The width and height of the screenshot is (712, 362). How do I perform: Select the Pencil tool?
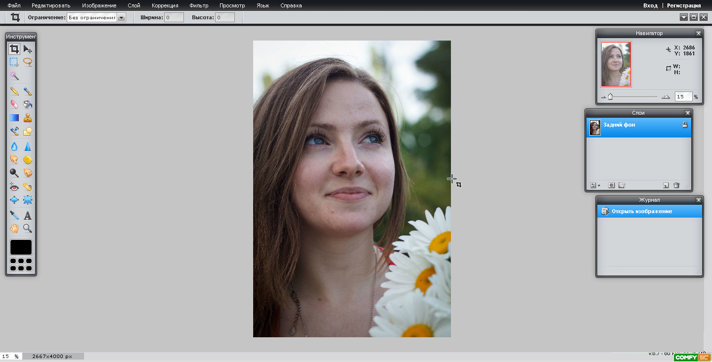[14, 91]
